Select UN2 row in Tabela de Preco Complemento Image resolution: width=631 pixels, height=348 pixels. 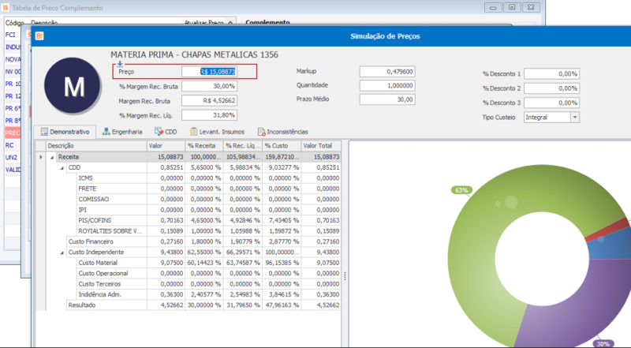pos(11,158)
